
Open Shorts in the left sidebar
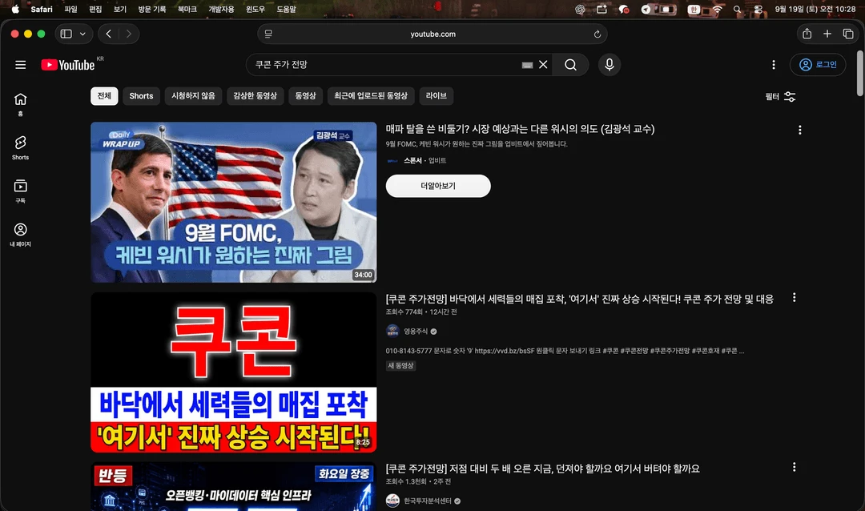[x=20, y=148]
